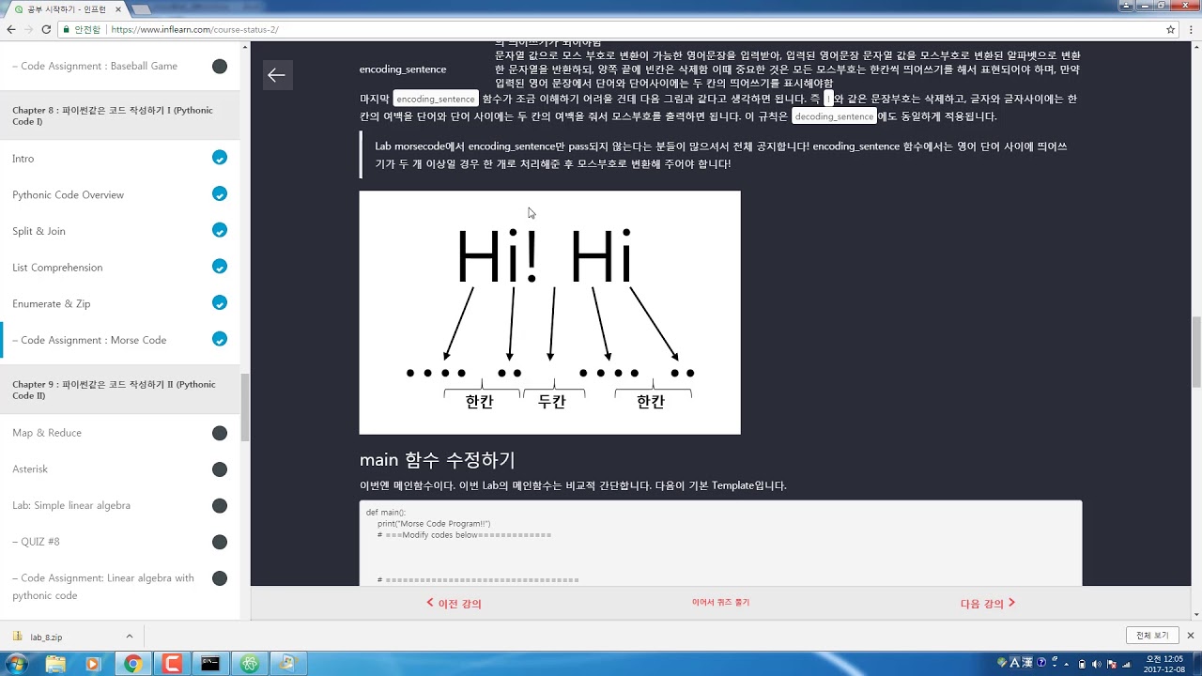Go to next lecture (다음 강의)
Image resolution: width=1202 pixels, height=676 pixels.
[x=988, y=604]
